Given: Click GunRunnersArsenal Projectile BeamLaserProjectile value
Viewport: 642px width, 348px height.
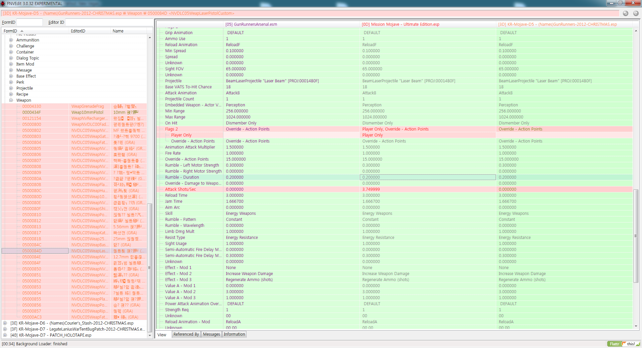Looking at the screenshot, I should pos(272,81).
